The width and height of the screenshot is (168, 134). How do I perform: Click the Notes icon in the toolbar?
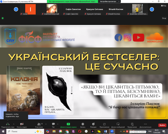tap(132, 124)
